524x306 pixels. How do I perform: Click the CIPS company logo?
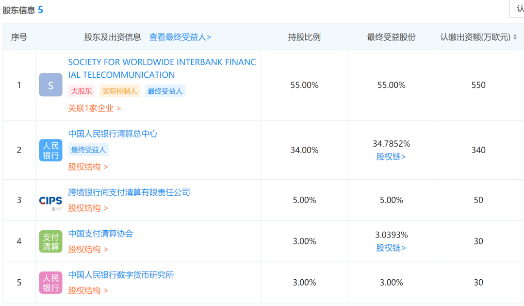pyautogui.click(x=51, y=202)
